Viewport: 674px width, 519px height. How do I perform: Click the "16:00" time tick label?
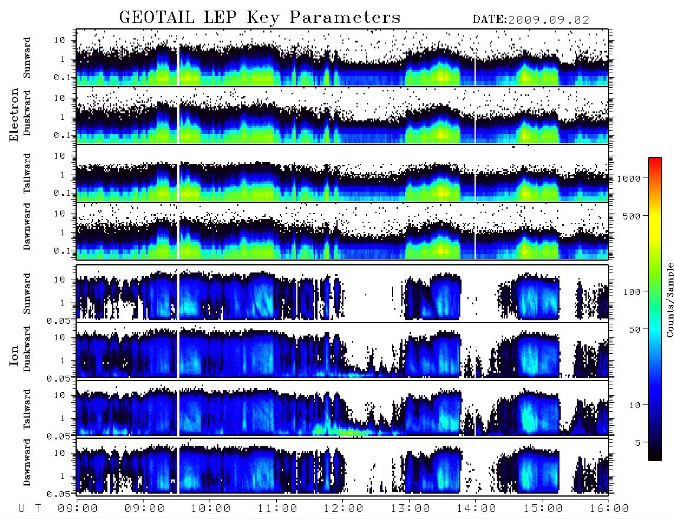click(609, 508)
